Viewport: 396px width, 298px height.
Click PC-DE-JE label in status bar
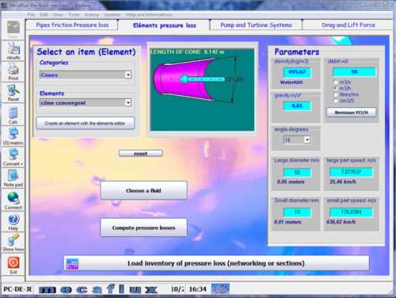coord(17,289)
